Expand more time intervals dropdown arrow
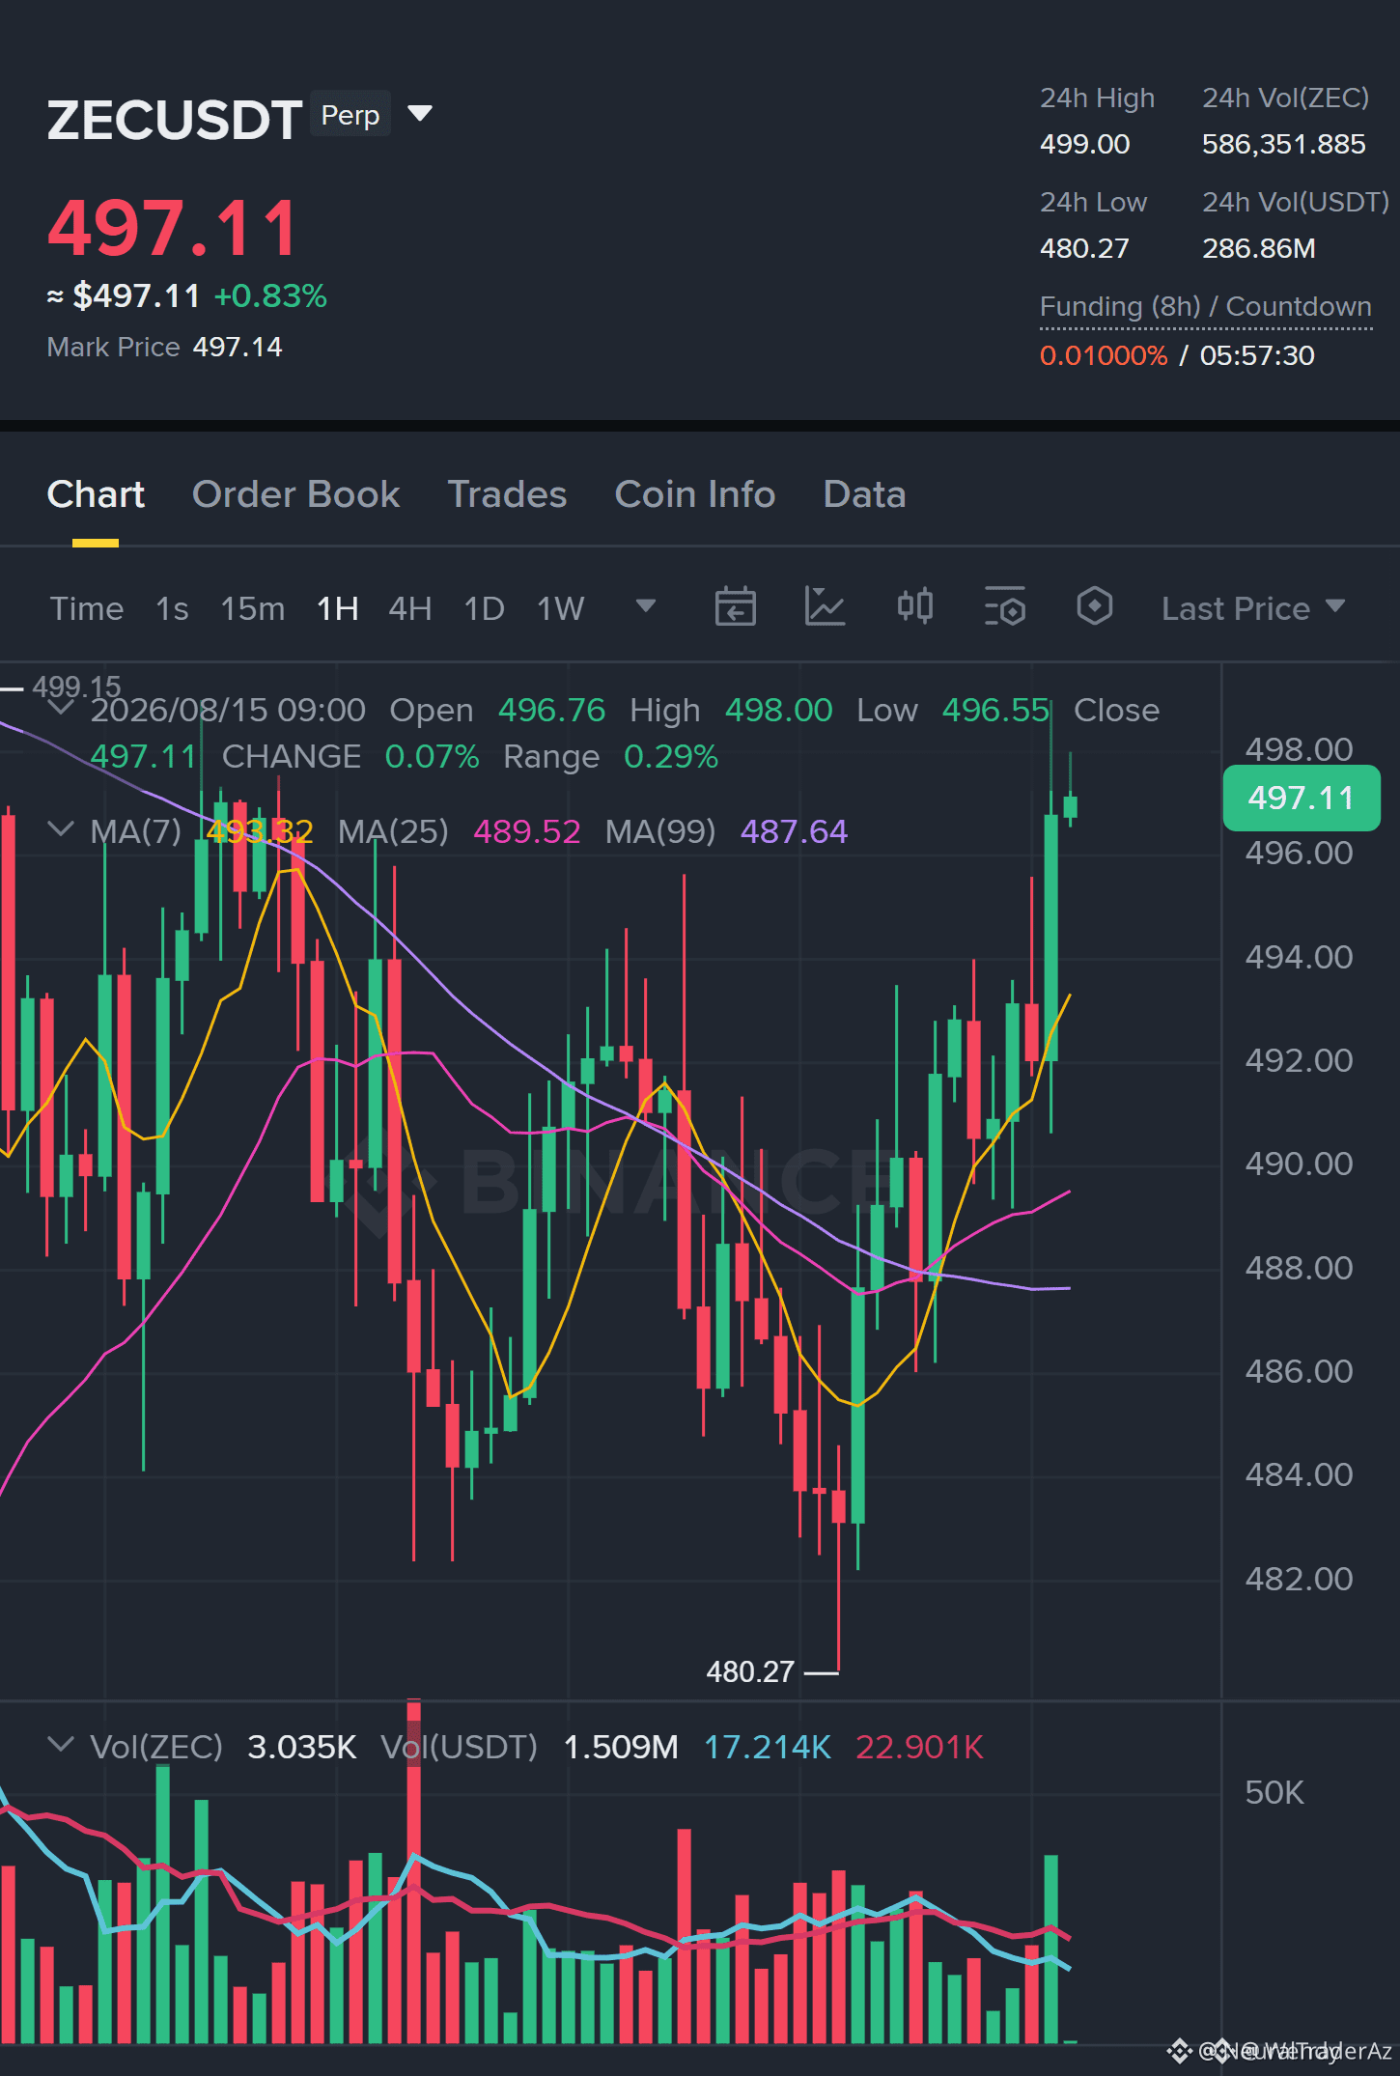Viewport: 1400px width, 2076px height. click(646, 606)
